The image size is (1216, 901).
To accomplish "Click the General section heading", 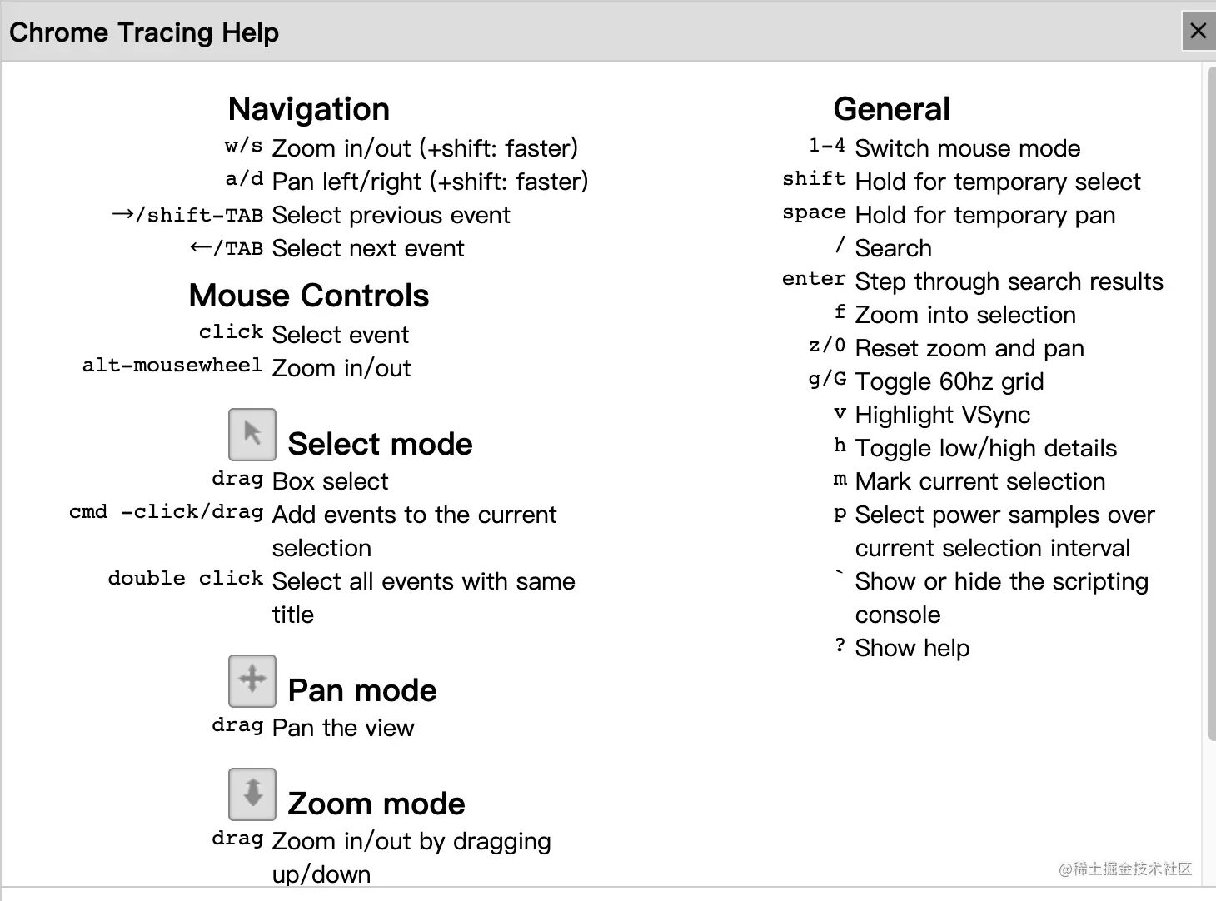I will [x=891, y=109].
